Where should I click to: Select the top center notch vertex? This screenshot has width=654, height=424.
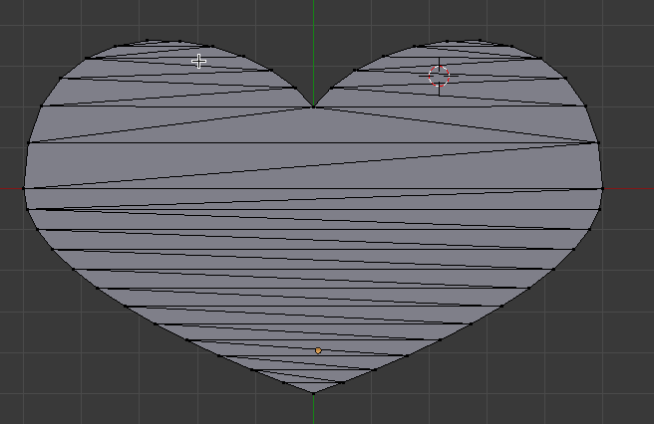[313, 106]
